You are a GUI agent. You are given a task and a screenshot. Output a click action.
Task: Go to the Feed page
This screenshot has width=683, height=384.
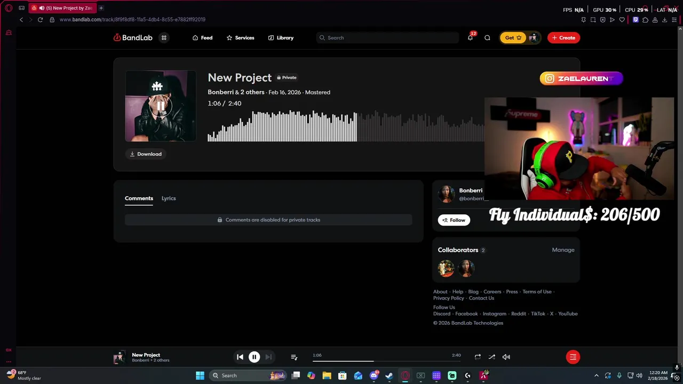pos(202,38)
